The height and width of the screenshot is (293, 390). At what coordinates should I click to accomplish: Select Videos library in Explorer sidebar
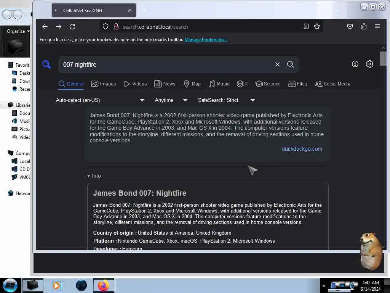[21, 137]
